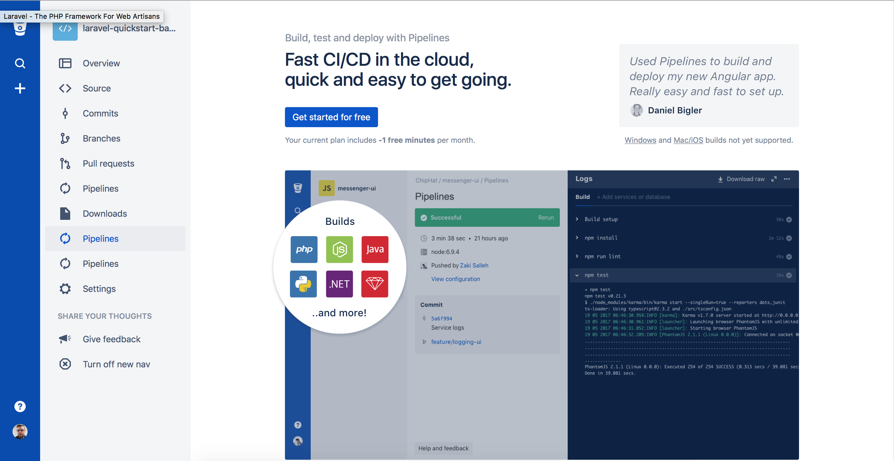Open the Overview menu item
The height and width of the screenshot is (461, 894).
[x=115, y=63]
